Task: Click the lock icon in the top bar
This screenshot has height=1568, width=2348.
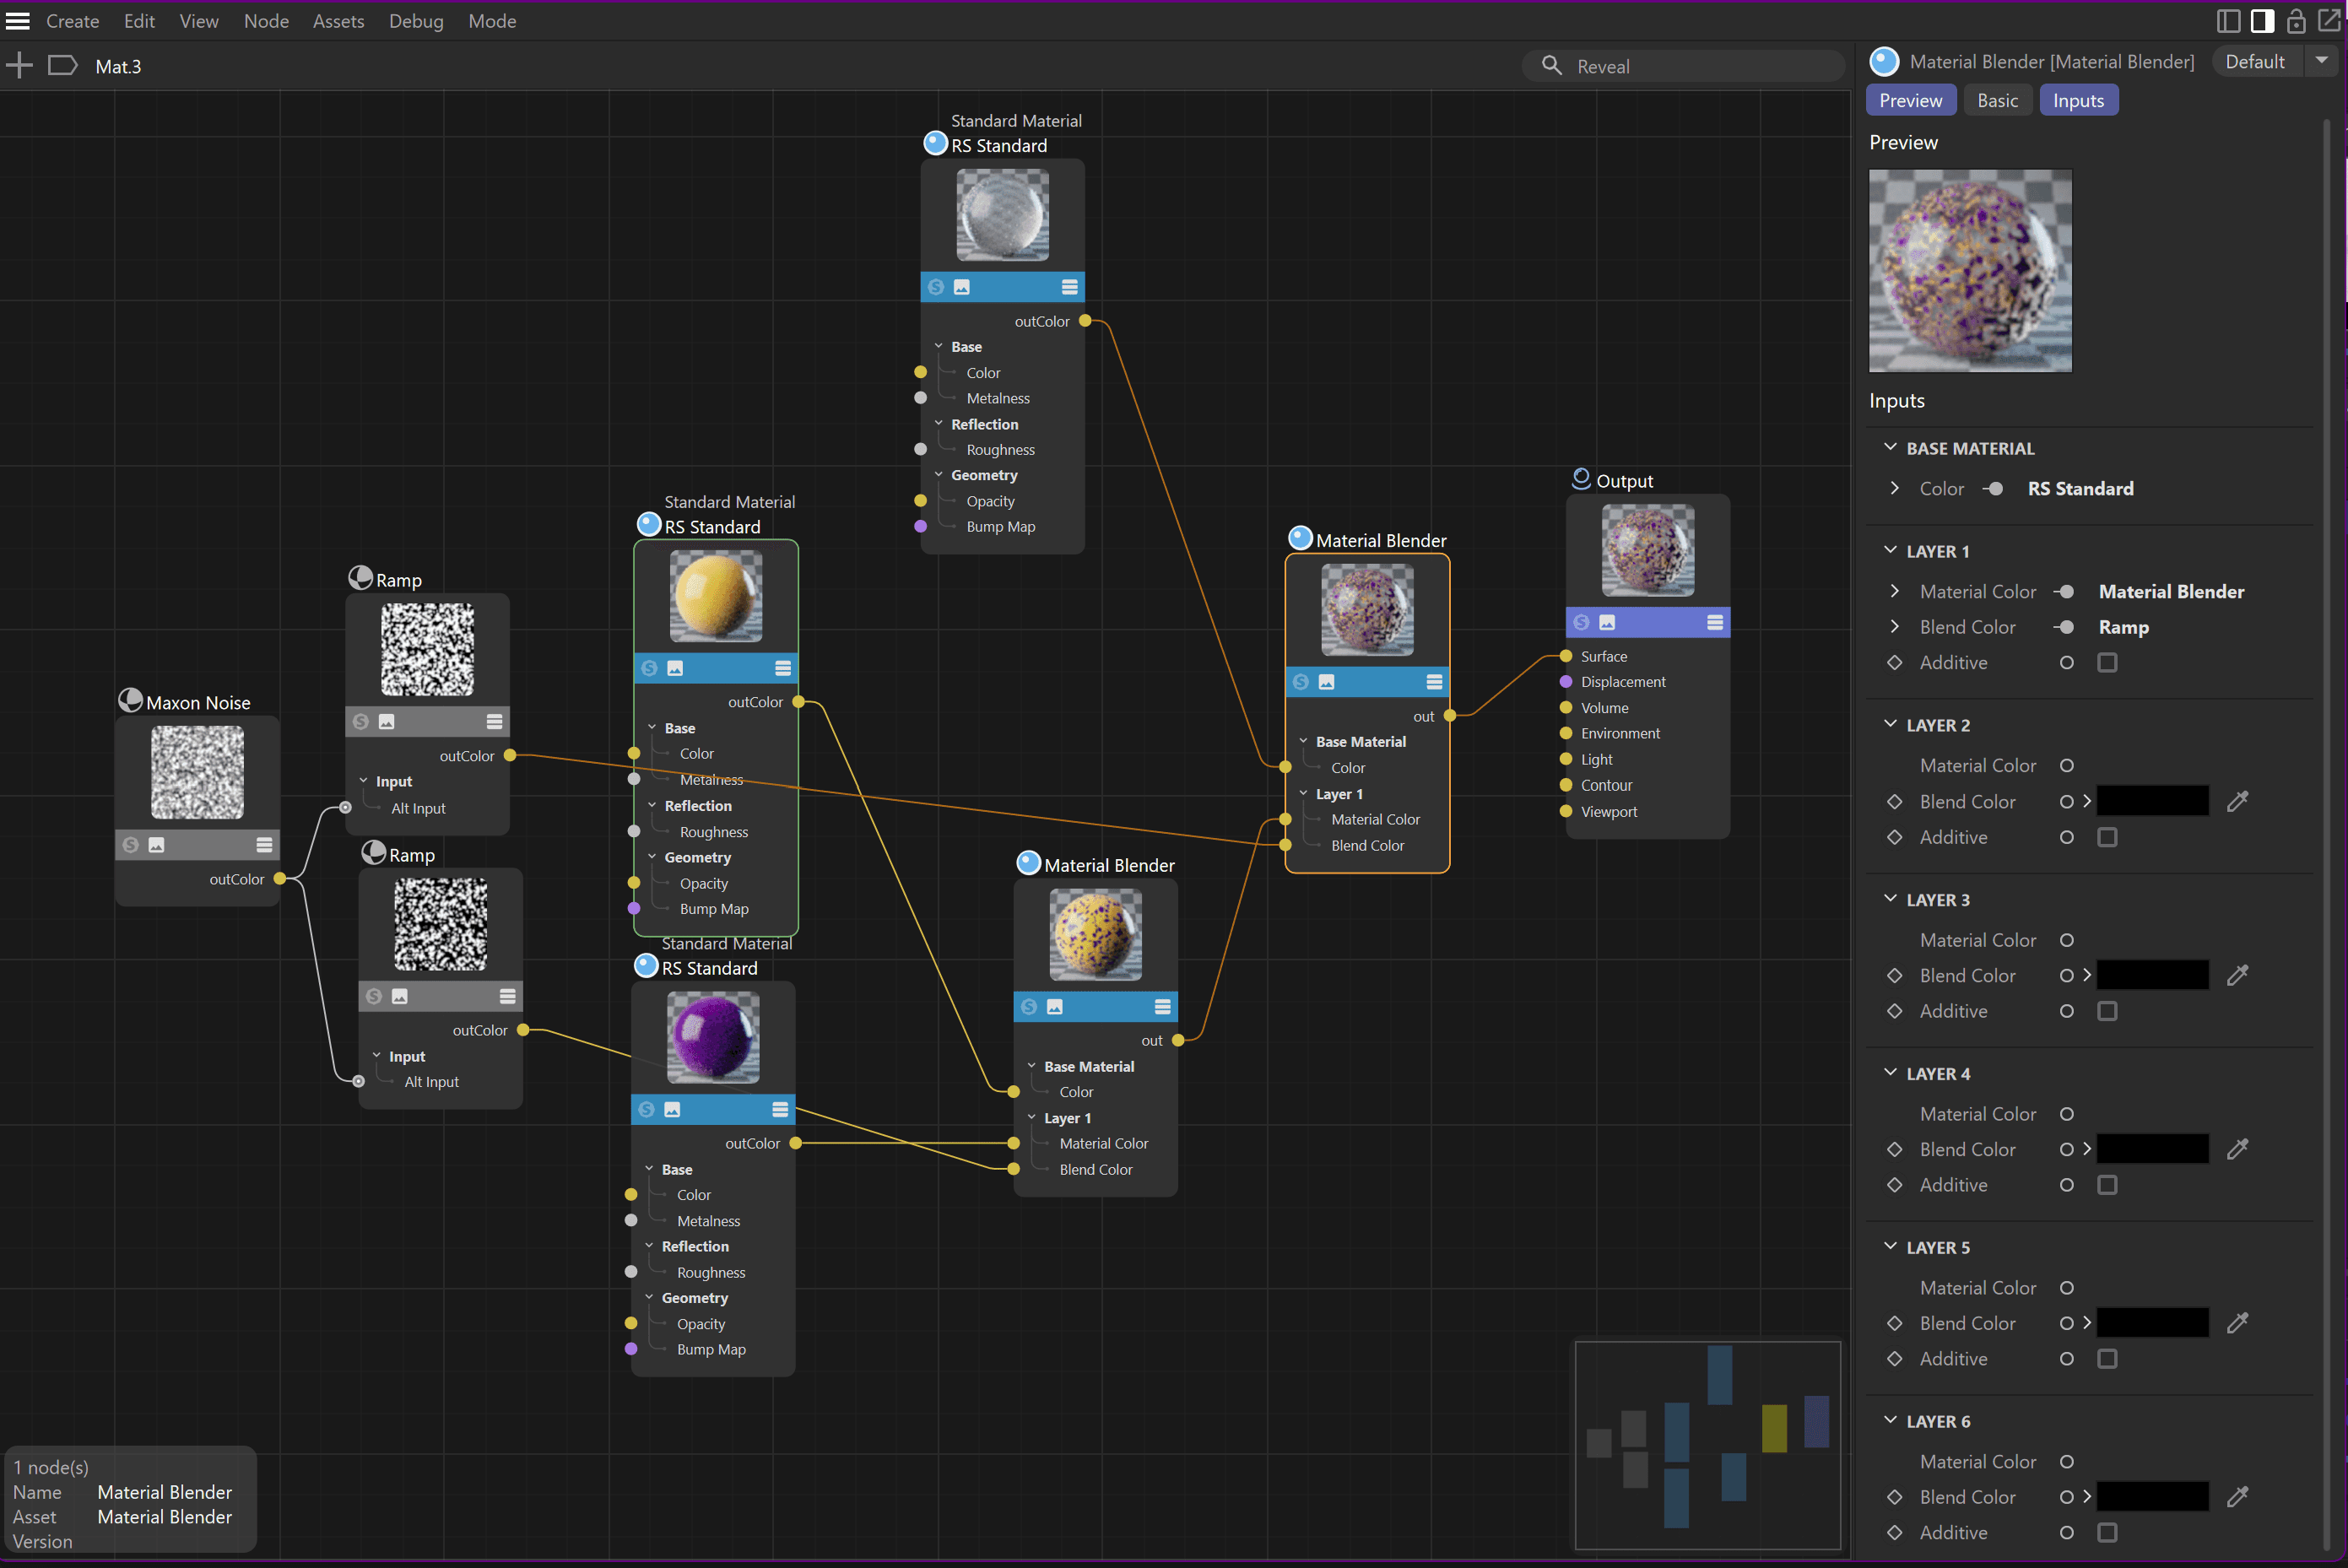Action: (x=2296, y=21)
